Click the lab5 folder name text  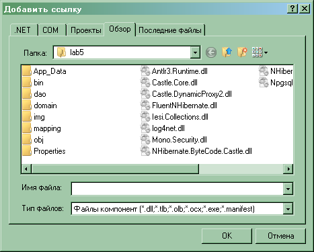click(x=77, y=52)
